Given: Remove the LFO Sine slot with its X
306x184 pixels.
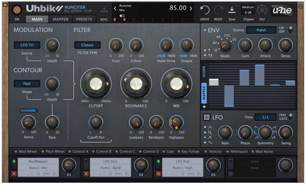Looking at the screenshot, I should (86, 174).
